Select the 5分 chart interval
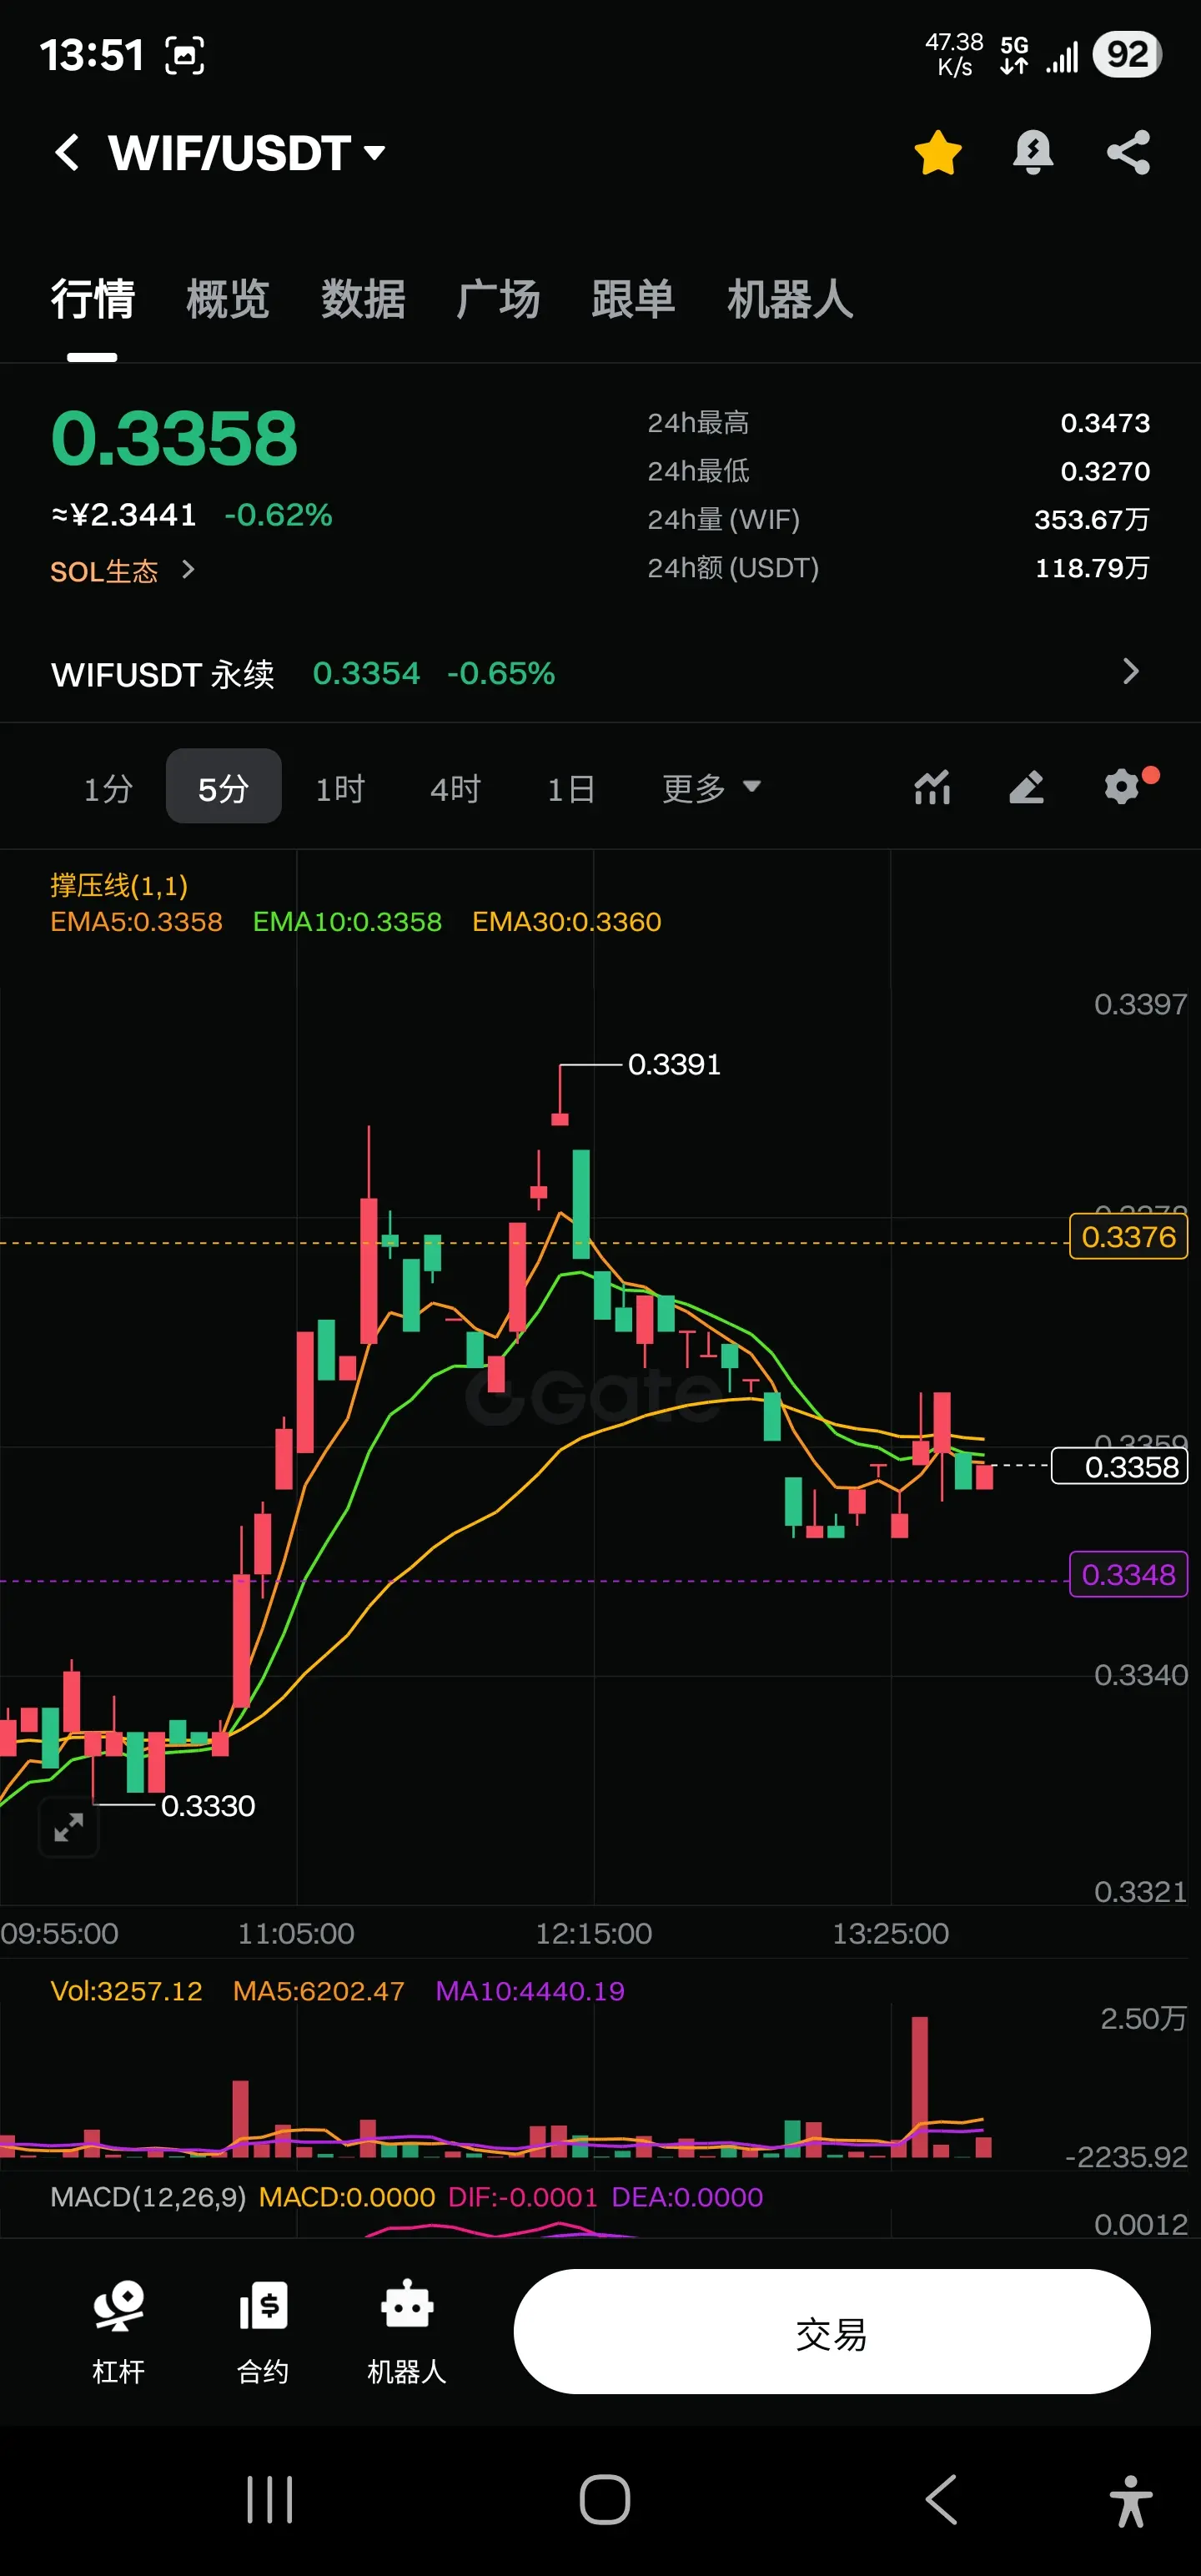The height and width of the screenshot is (2576, 1201). 223,787
